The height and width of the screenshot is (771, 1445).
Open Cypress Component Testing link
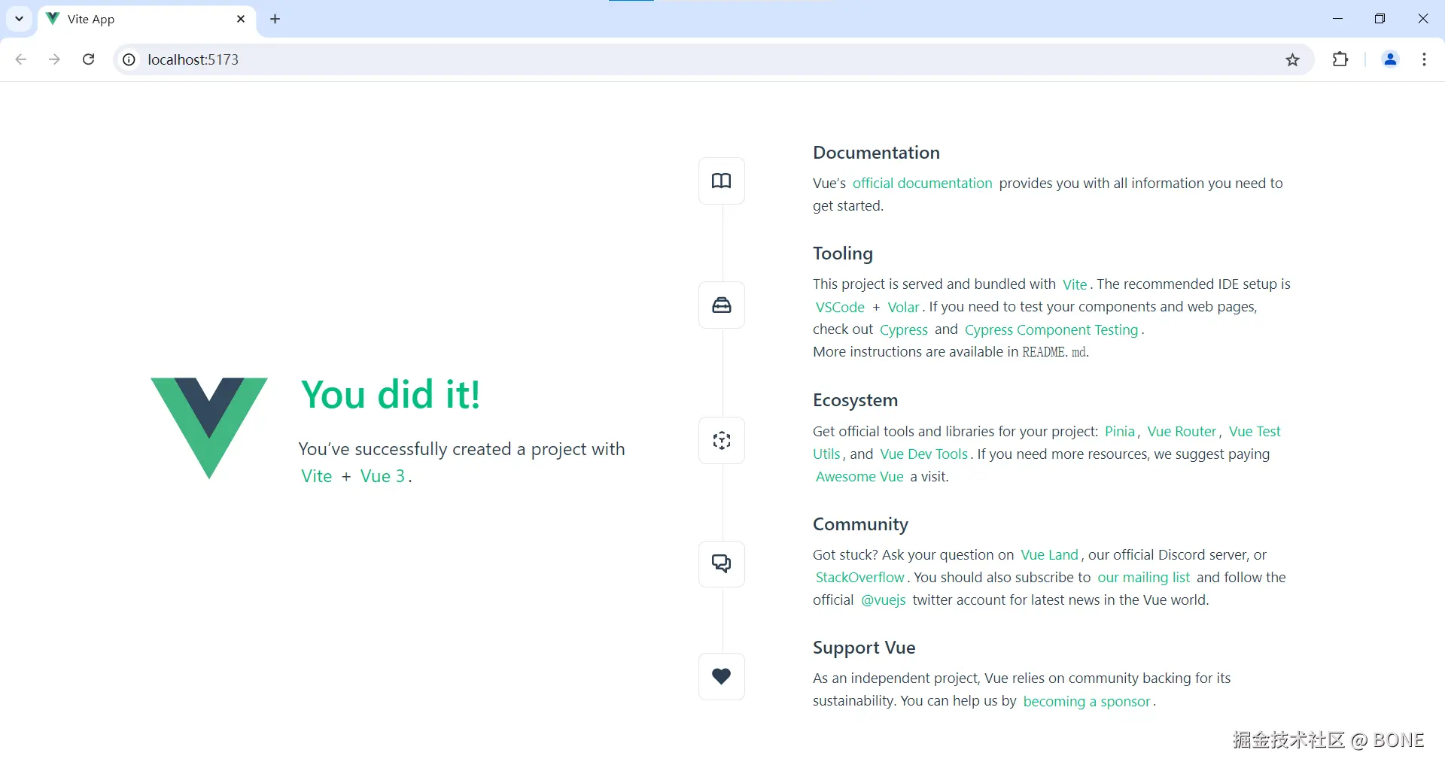pos(1051,329)
